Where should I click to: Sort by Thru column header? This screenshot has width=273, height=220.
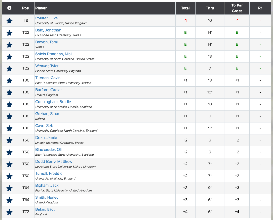[210, 8]
